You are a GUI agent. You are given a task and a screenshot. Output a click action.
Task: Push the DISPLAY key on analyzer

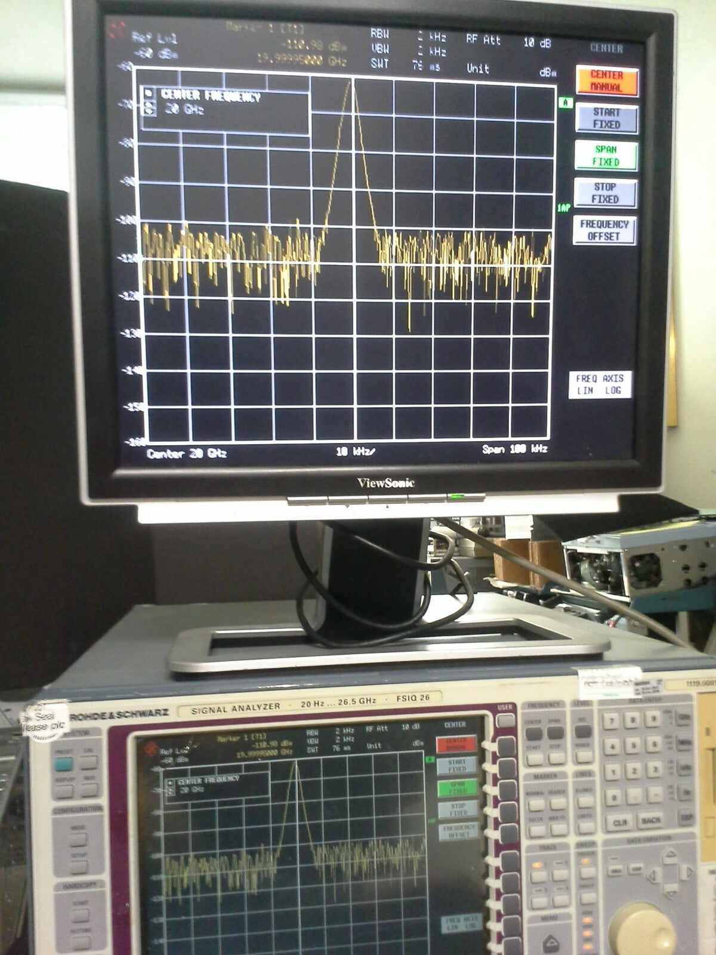pyautogui.click(x=64, y=791)
